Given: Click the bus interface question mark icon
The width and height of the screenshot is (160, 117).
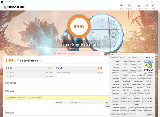Looking at the screenshot, I should 153,79.
